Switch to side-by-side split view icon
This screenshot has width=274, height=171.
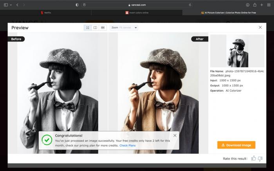pos(95,28)
